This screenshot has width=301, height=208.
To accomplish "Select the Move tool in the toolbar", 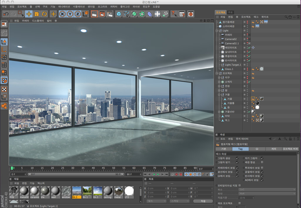I will pyautogui.click(x=29, y=14).
